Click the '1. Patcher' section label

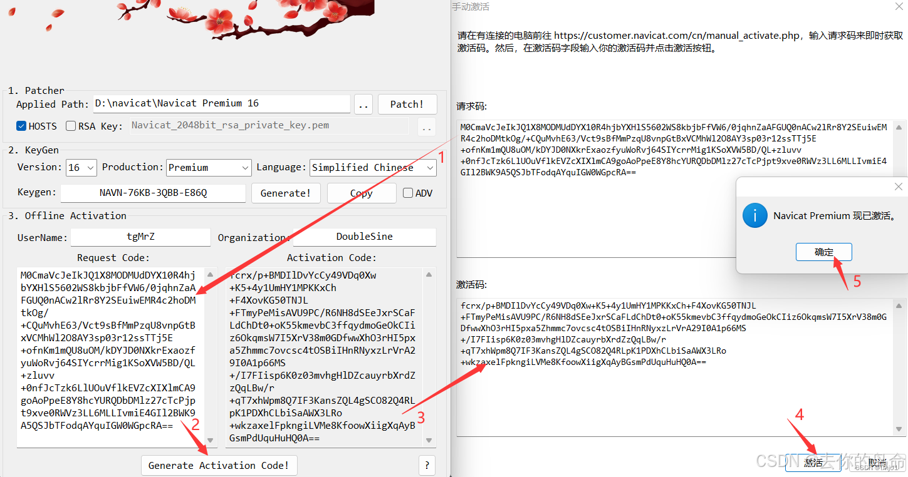pos(36,91)
